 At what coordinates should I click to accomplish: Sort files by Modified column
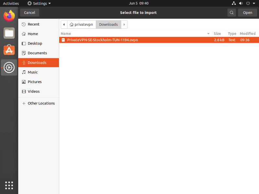coord(247,34)
